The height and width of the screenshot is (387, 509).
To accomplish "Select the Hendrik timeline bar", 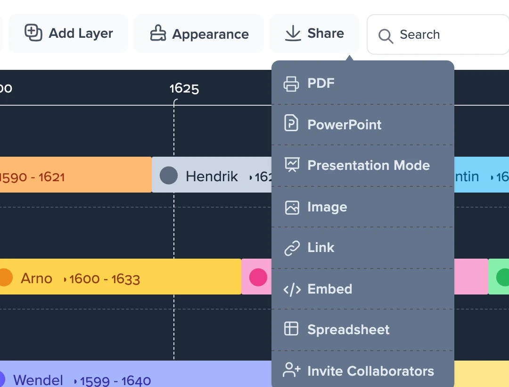I will pyautogui.click(x=212, y=175).
